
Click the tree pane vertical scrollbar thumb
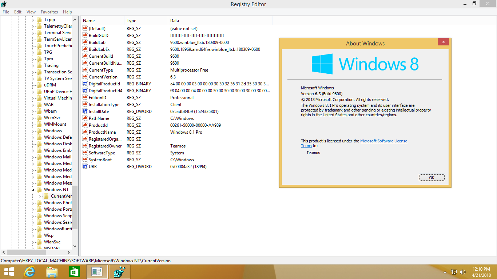[75, 207]
